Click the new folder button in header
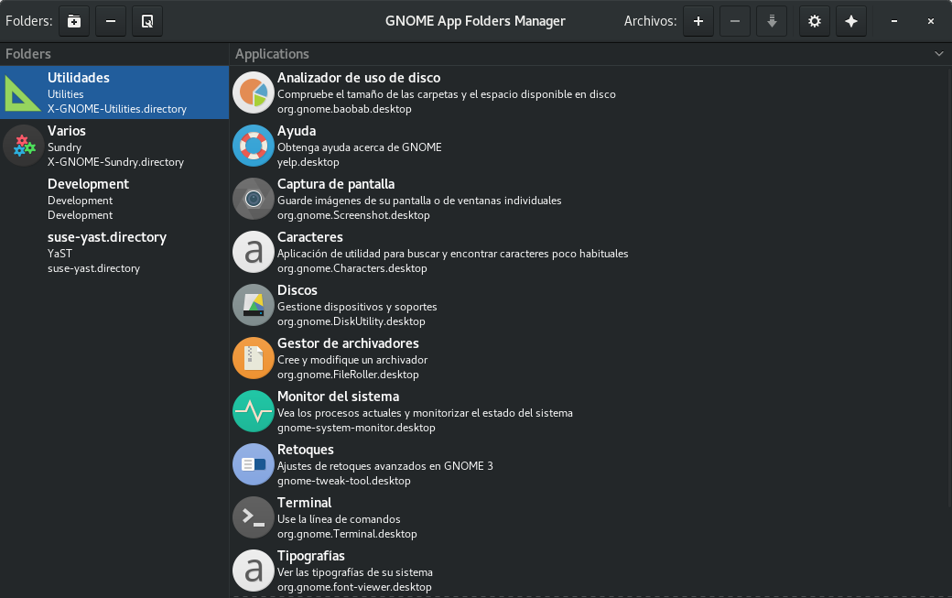This screenshot has width=952, height=598. 73,21
